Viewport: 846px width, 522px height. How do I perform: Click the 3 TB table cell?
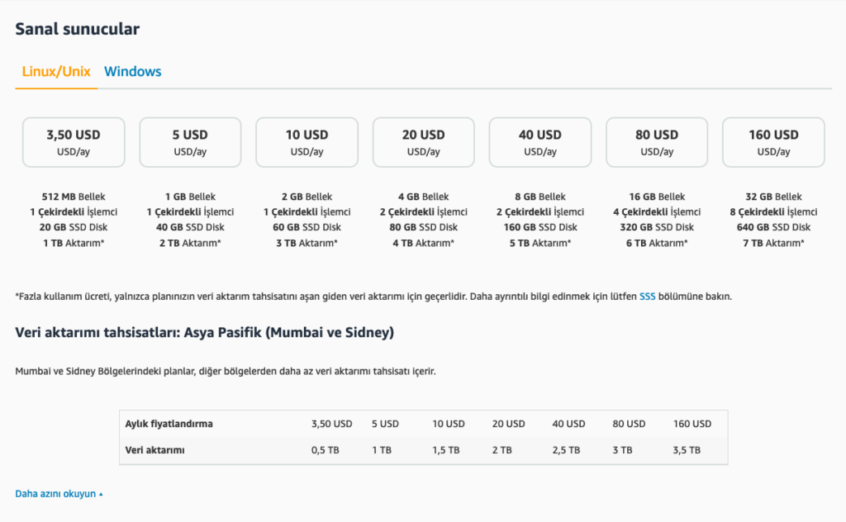[622, 450]
